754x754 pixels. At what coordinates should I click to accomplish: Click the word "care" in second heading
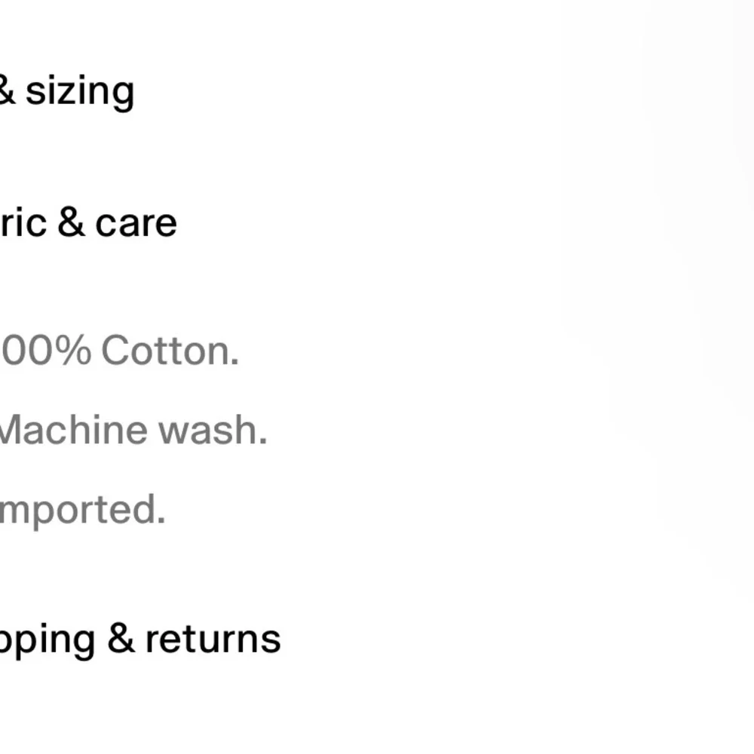[136, 224]
